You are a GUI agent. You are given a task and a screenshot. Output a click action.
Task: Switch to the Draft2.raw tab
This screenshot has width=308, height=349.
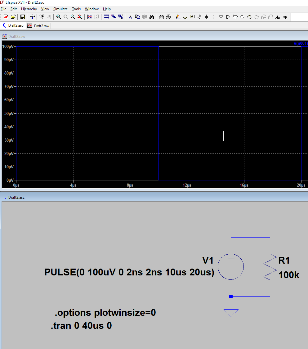click(38, 26)
